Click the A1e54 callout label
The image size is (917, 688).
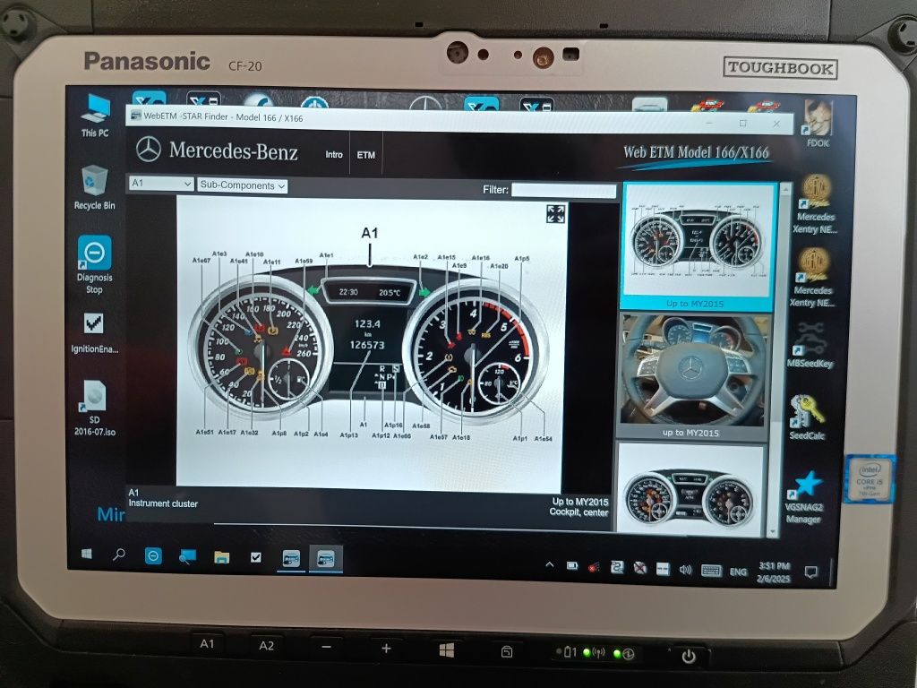[x=543, y=438]
